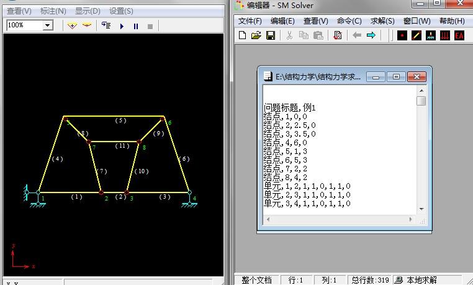
Task: Click the '总行数:319' status bar entry
Action: coord(370,280)
